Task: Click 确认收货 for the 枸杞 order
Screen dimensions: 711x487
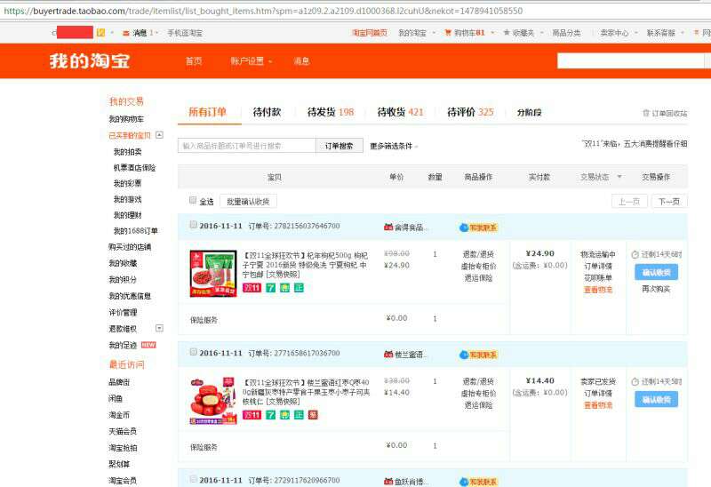Action: coord(656,273)
